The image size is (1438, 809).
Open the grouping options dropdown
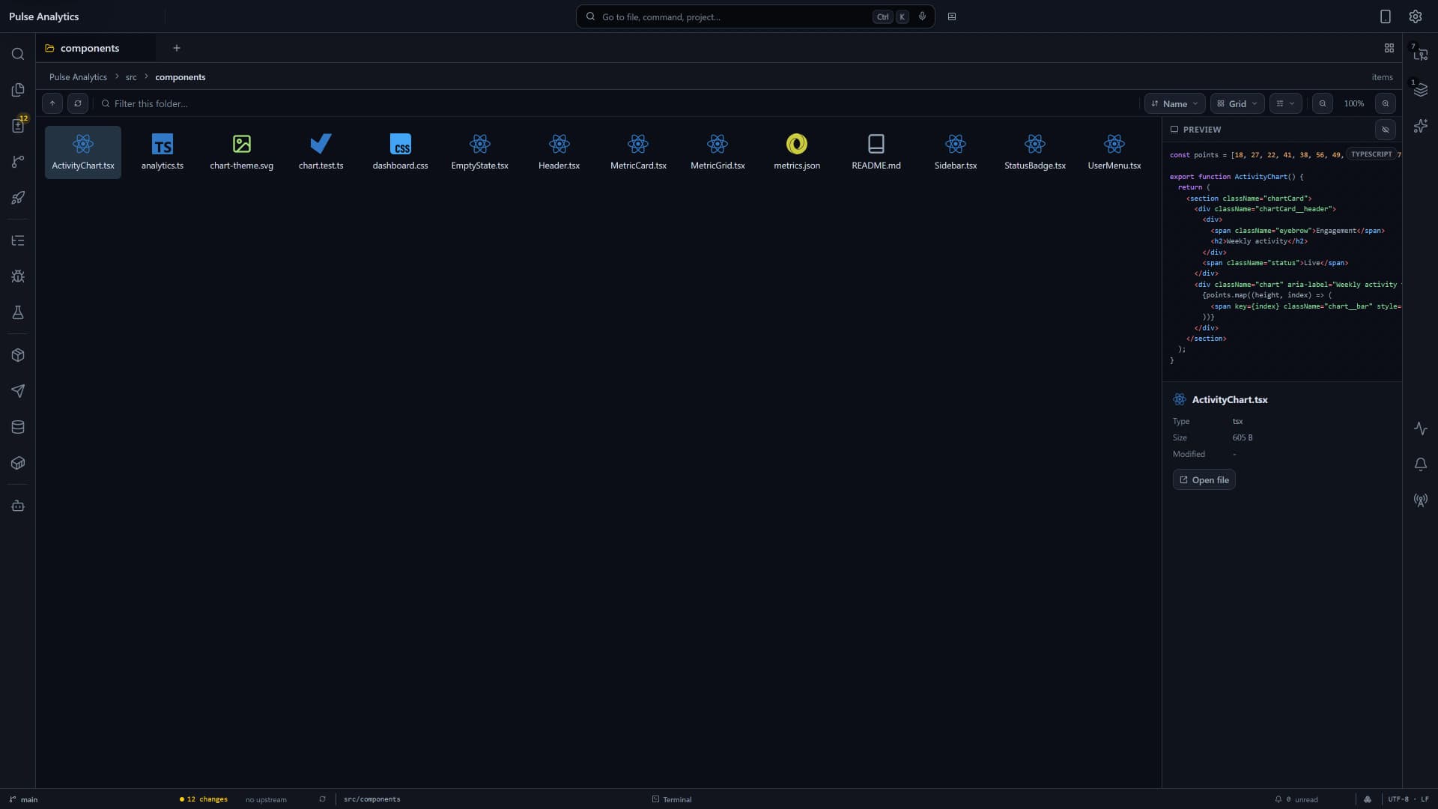tap(1285, 103)
